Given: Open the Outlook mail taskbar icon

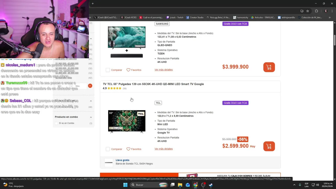Looking at the screenshot, I should (188, 185).
